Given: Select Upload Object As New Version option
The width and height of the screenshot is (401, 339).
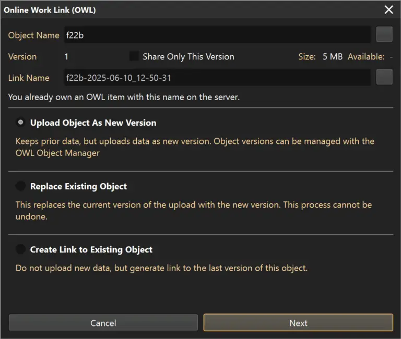Looking at the screenshot, I should point(20,123).
